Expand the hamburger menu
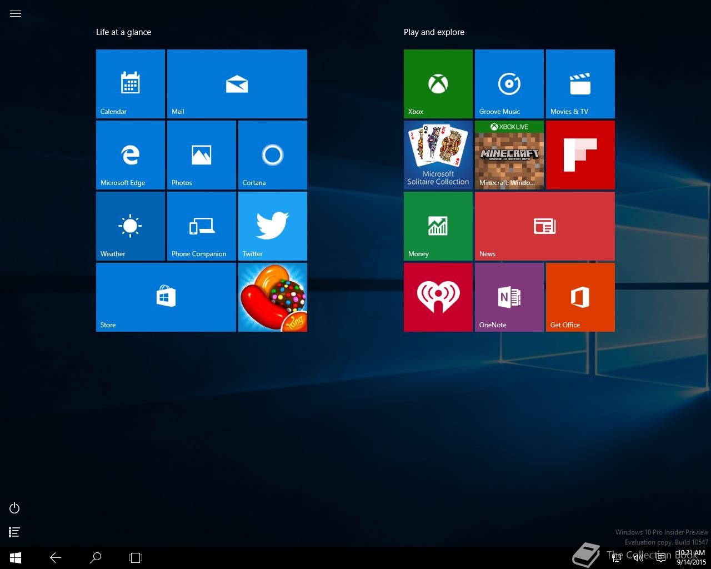 16,14
